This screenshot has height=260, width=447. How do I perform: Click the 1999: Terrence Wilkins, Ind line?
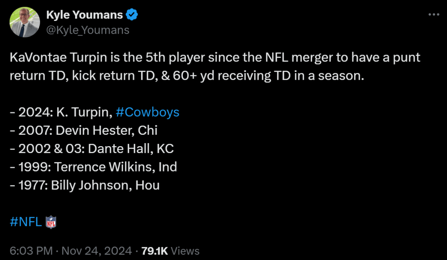(93, 167)
